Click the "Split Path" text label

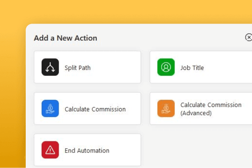(x=78, y=68)
